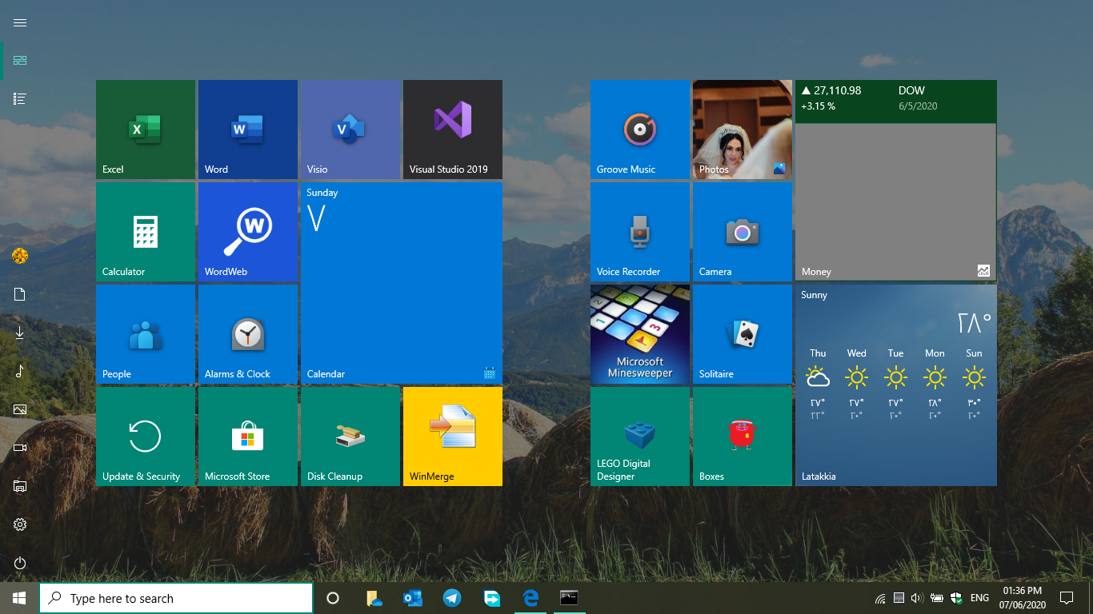Launch the WordWeb dictionary tile
The height and width of the screenshot is (614, 1093).
point(248,232)
